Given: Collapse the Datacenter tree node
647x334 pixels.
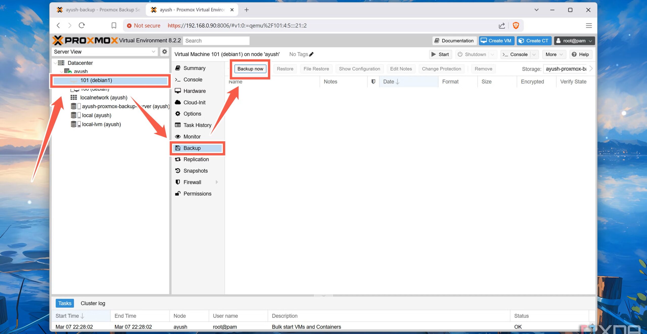Looking at the screenshot, I should click(x=55, y=63).
